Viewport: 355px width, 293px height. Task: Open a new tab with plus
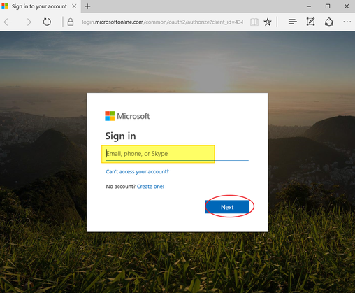click(87, 6)
